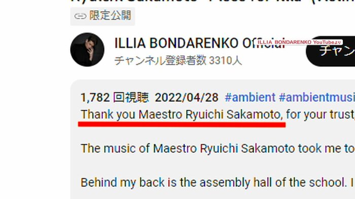Click the 2022/04/28 upload date
355x199 pixels.
187,97
